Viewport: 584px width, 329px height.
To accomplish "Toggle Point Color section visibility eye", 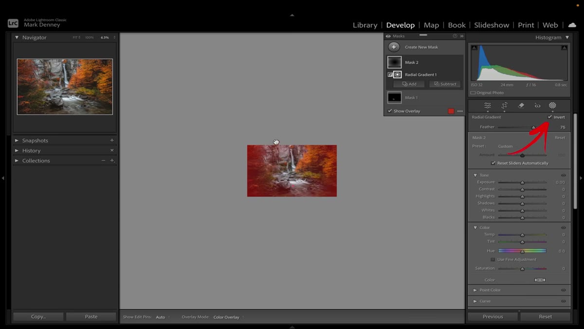I will tap(564, 290).
